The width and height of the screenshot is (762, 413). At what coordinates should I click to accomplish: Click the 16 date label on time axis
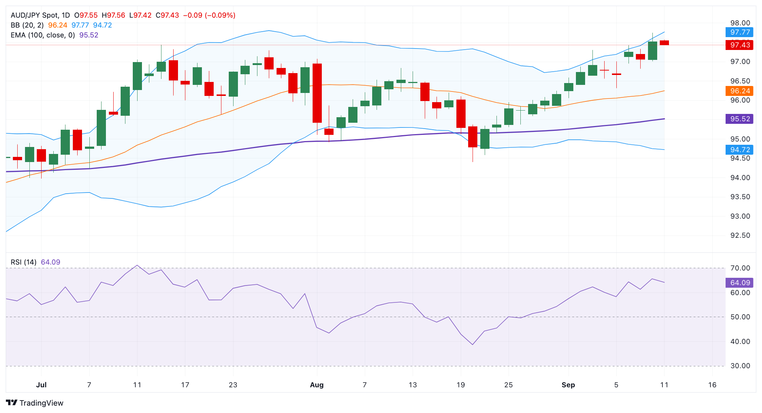tap(712, 385)
